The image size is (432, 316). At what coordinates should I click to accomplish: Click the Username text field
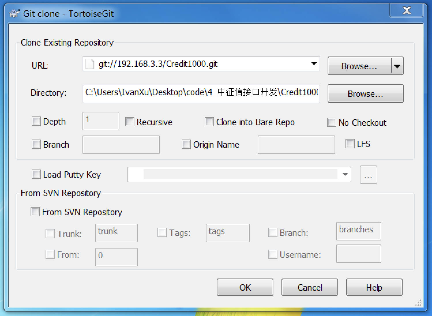point(359,254)
